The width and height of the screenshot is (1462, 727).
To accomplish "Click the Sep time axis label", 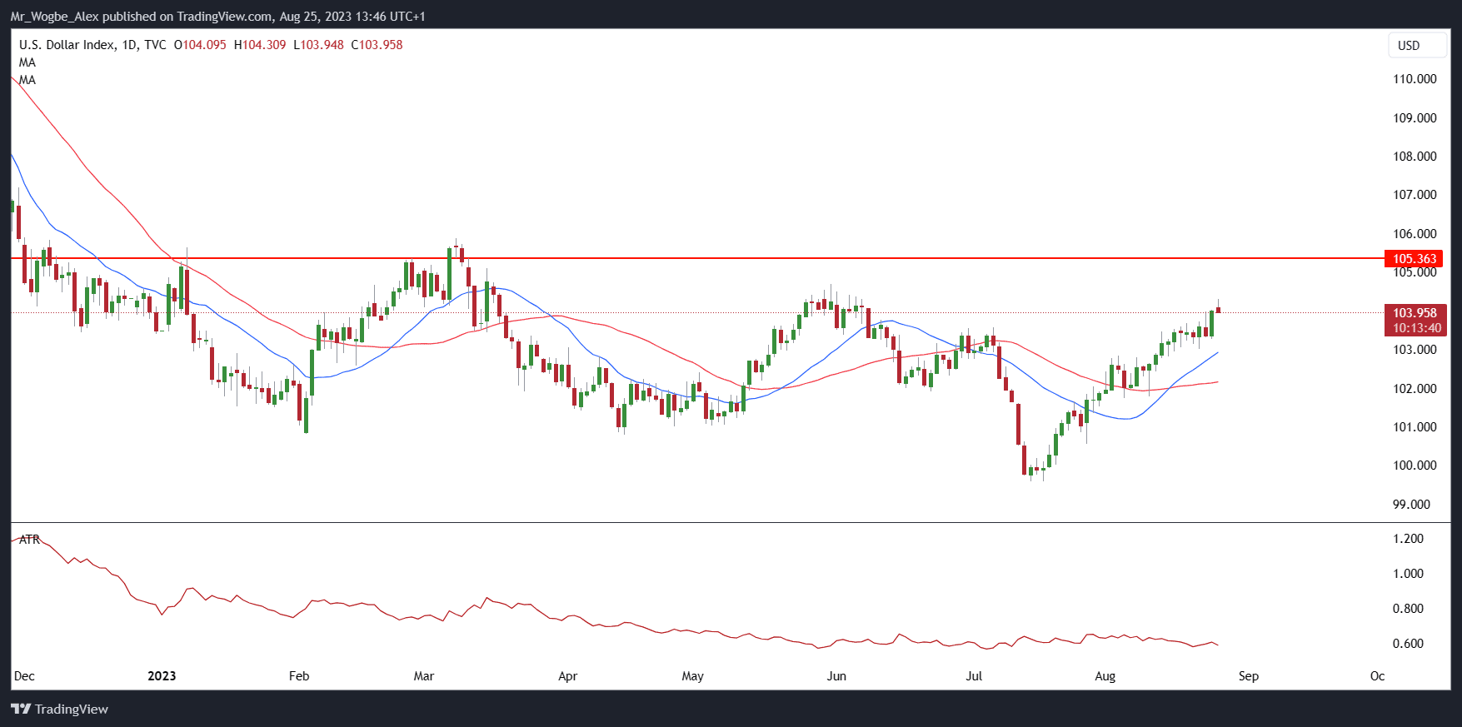I will pos(1249,675).
